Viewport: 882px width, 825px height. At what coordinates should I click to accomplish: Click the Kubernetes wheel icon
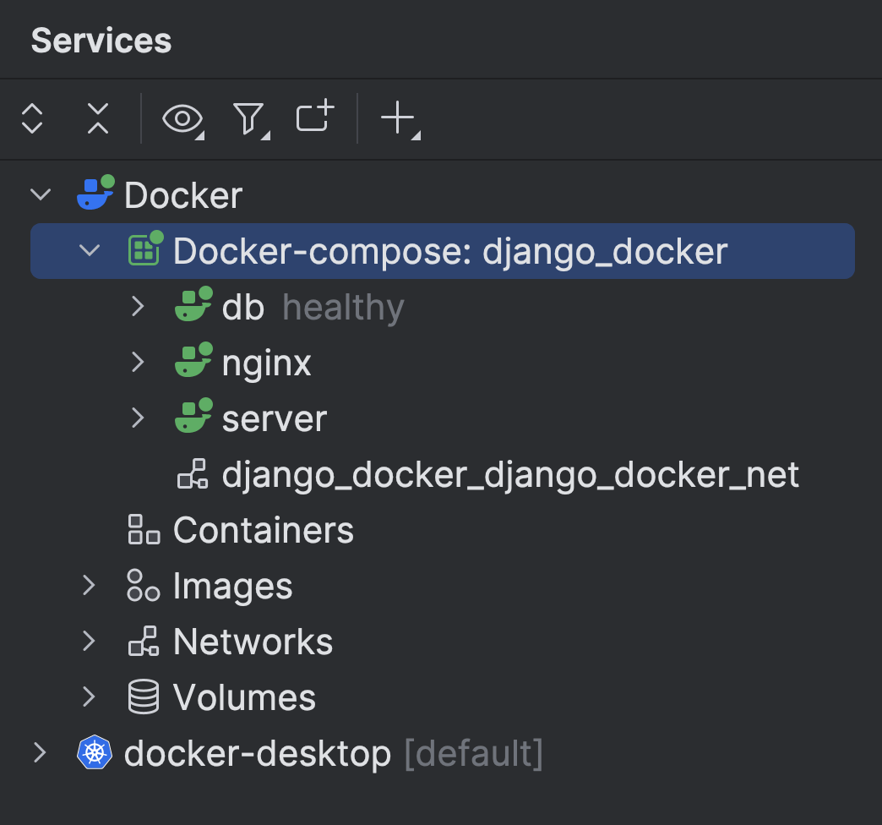coord(95,752)
